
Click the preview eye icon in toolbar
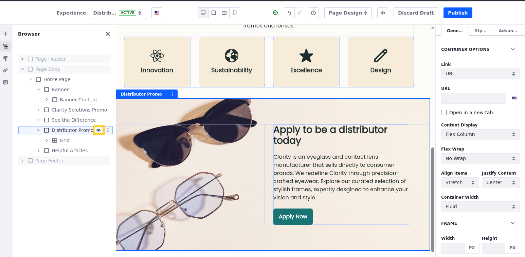coord(382,13)
